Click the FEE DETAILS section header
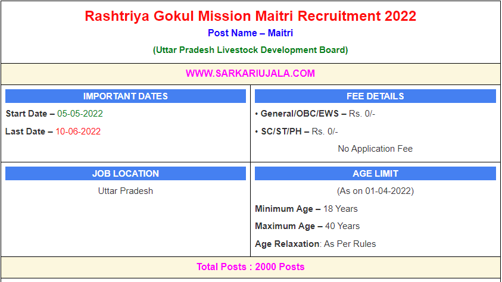 pyautogui.click(x=375, y=96)
